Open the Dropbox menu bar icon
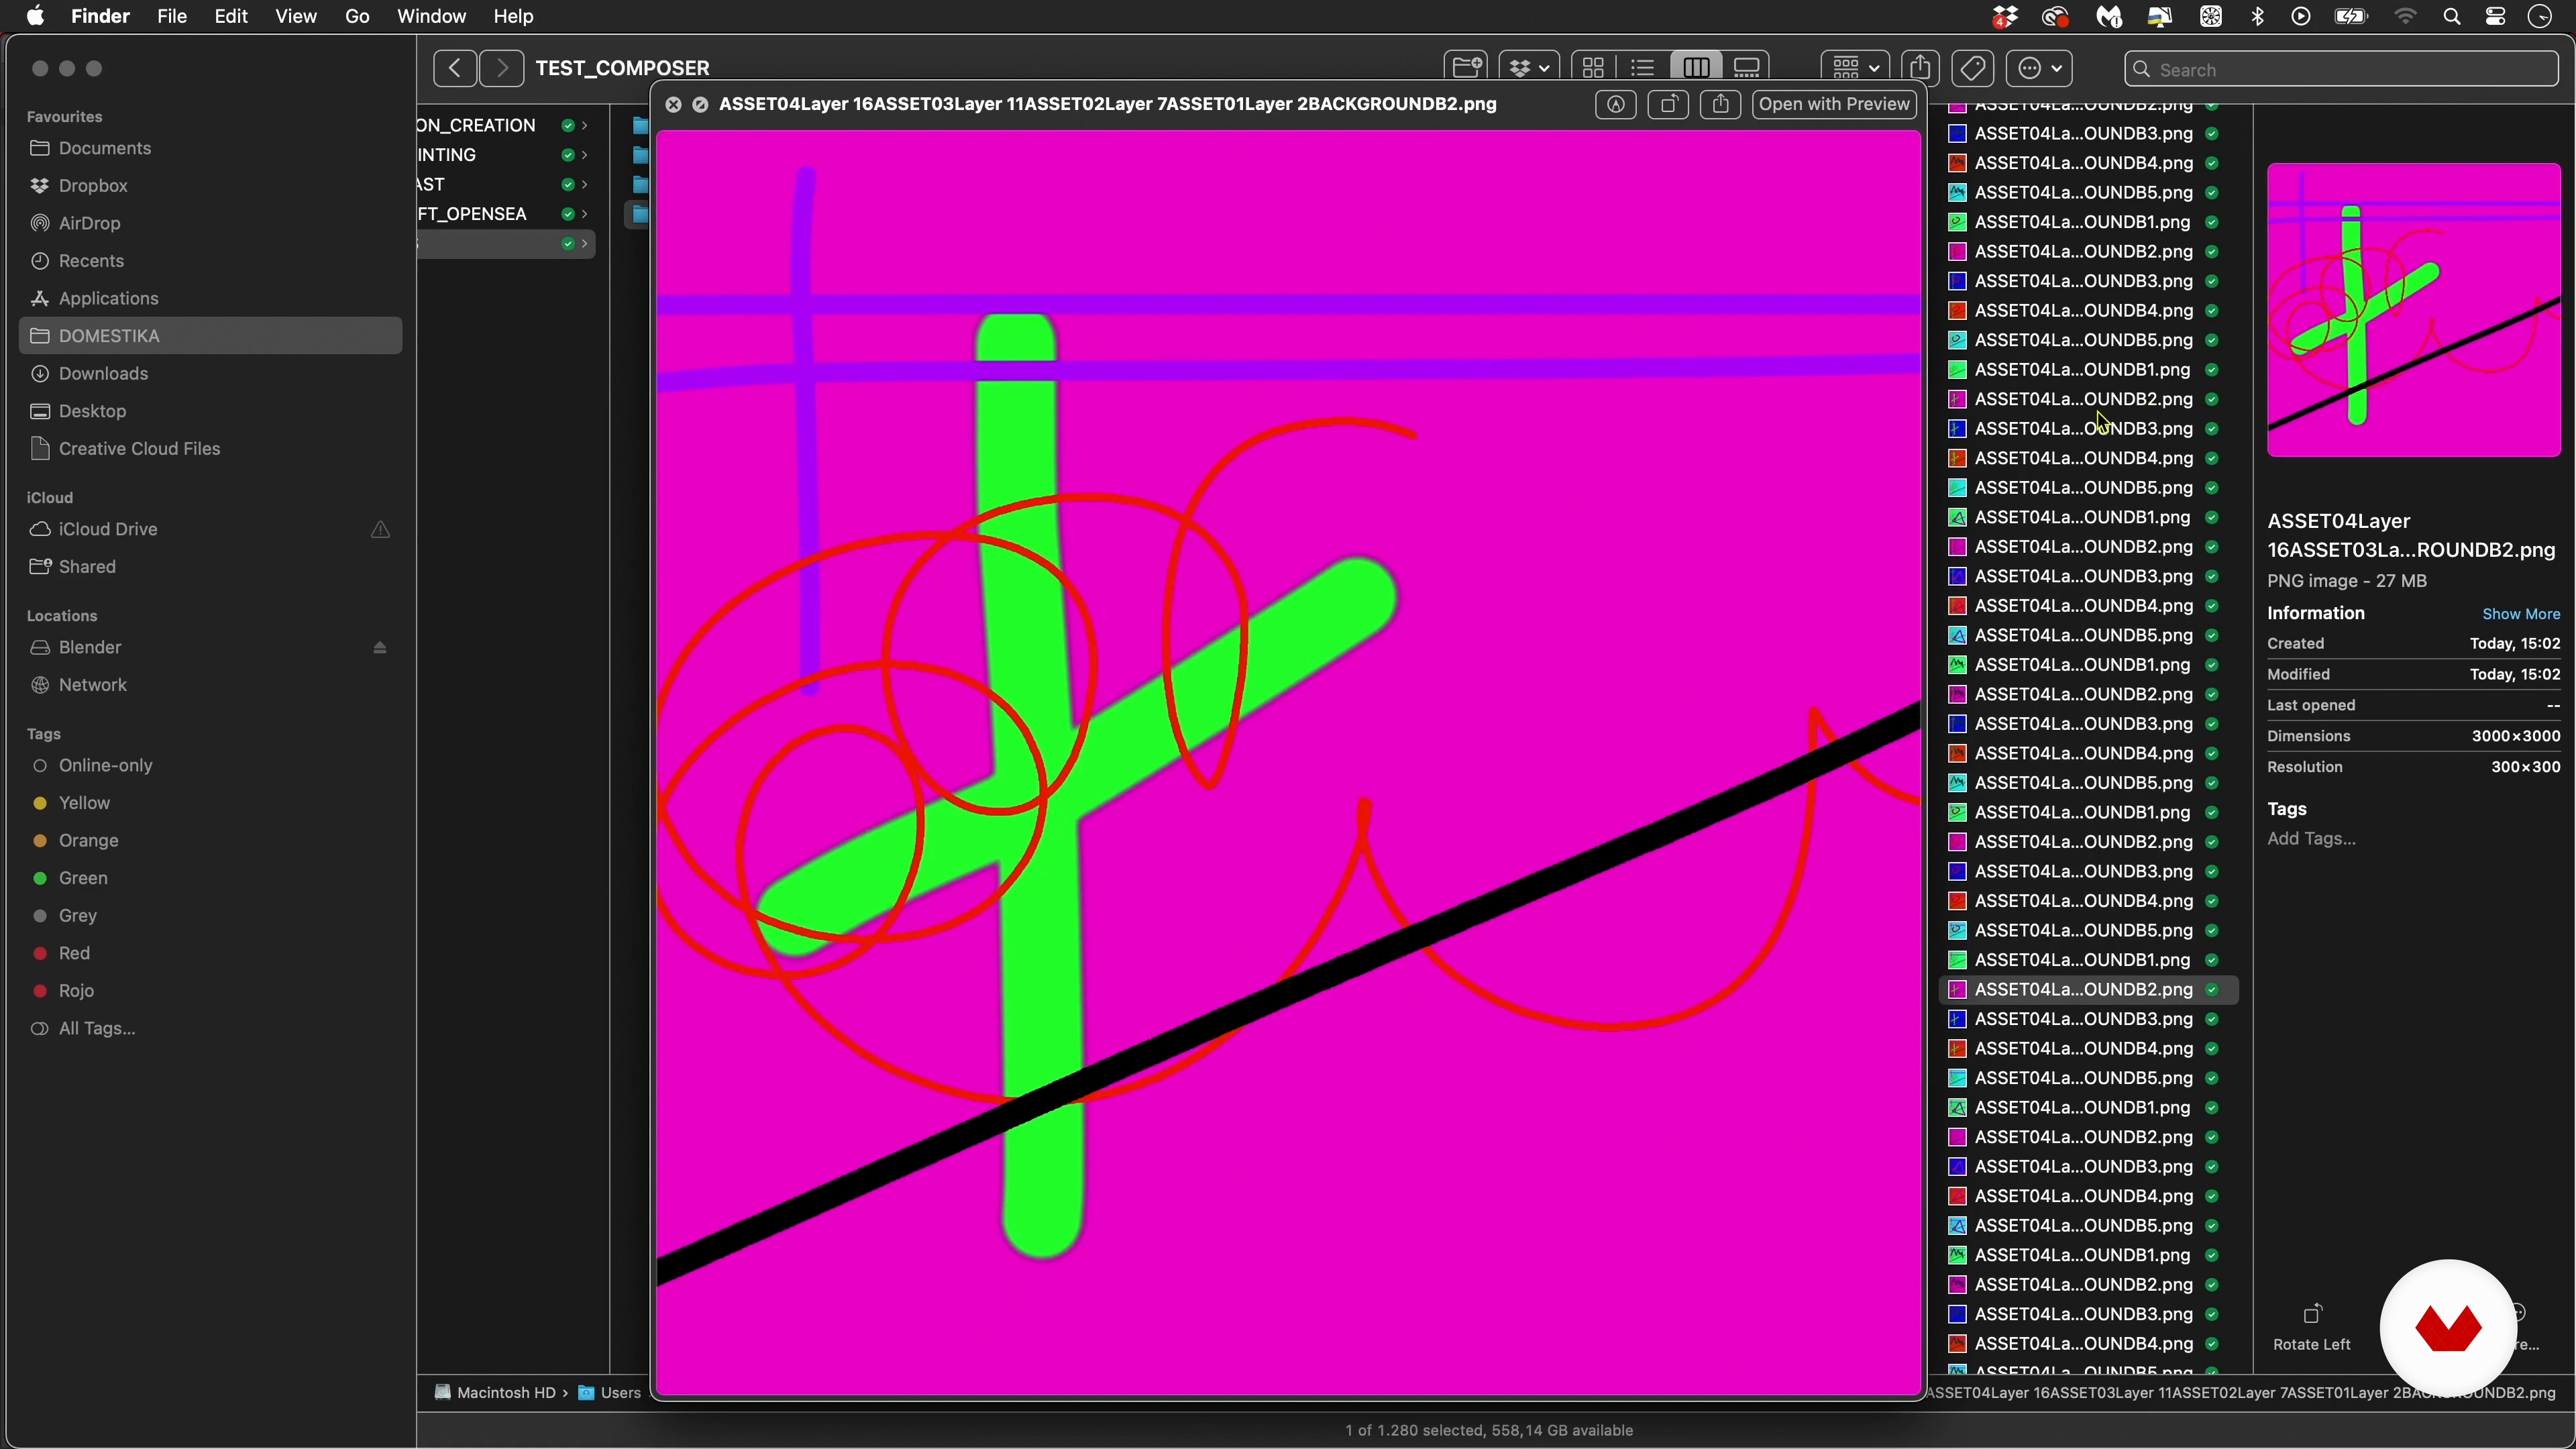Viewport: 2576px width, 1449px height. pyautogui.click(x=2004, y=17)
